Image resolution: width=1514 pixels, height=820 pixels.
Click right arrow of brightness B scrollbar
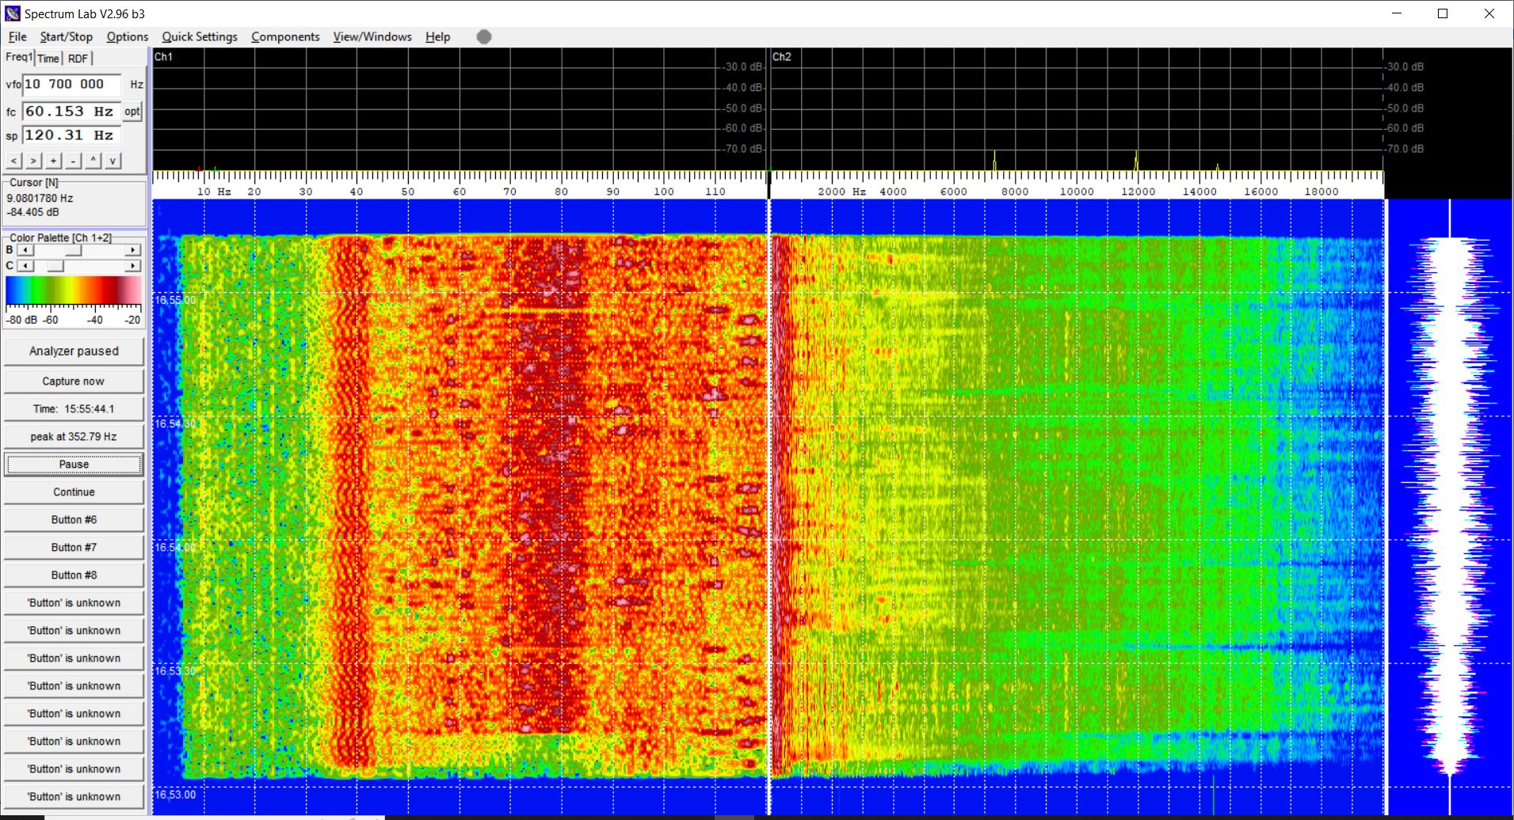(x=133, y=250)
